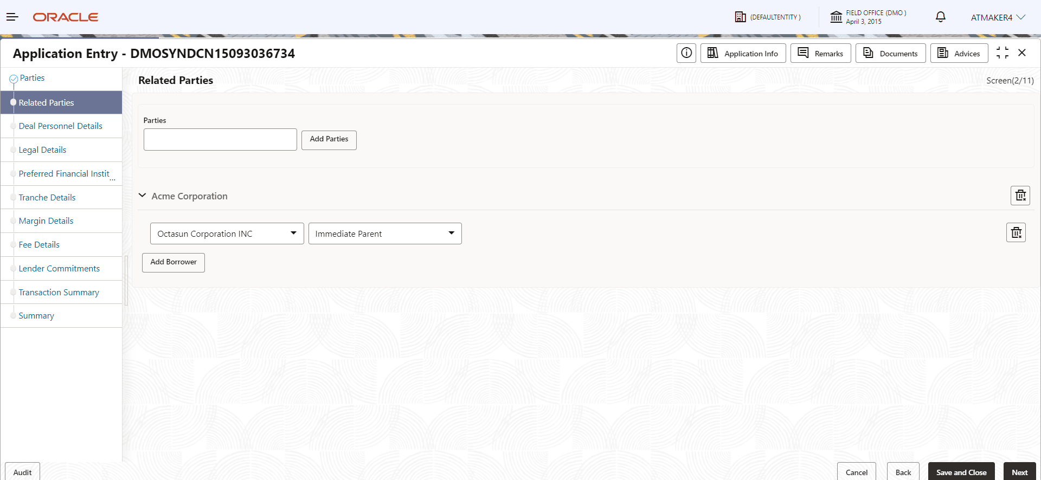The height and width of the screenshot is (480, 1041).
Task: Open the information icon button
Action: [686, 53]
